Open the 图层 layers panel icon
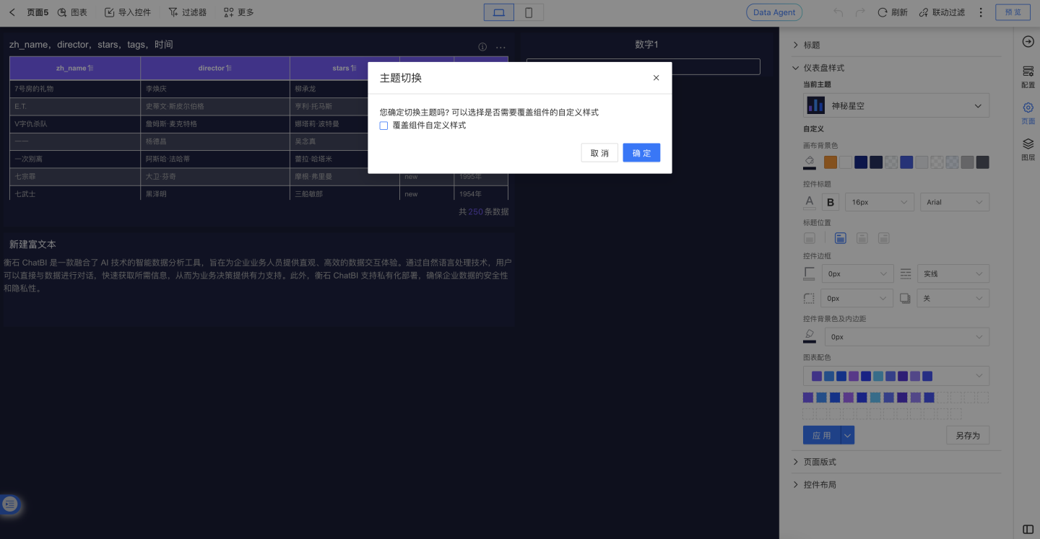This screenshot has height=539, width=1040. 1028,149
